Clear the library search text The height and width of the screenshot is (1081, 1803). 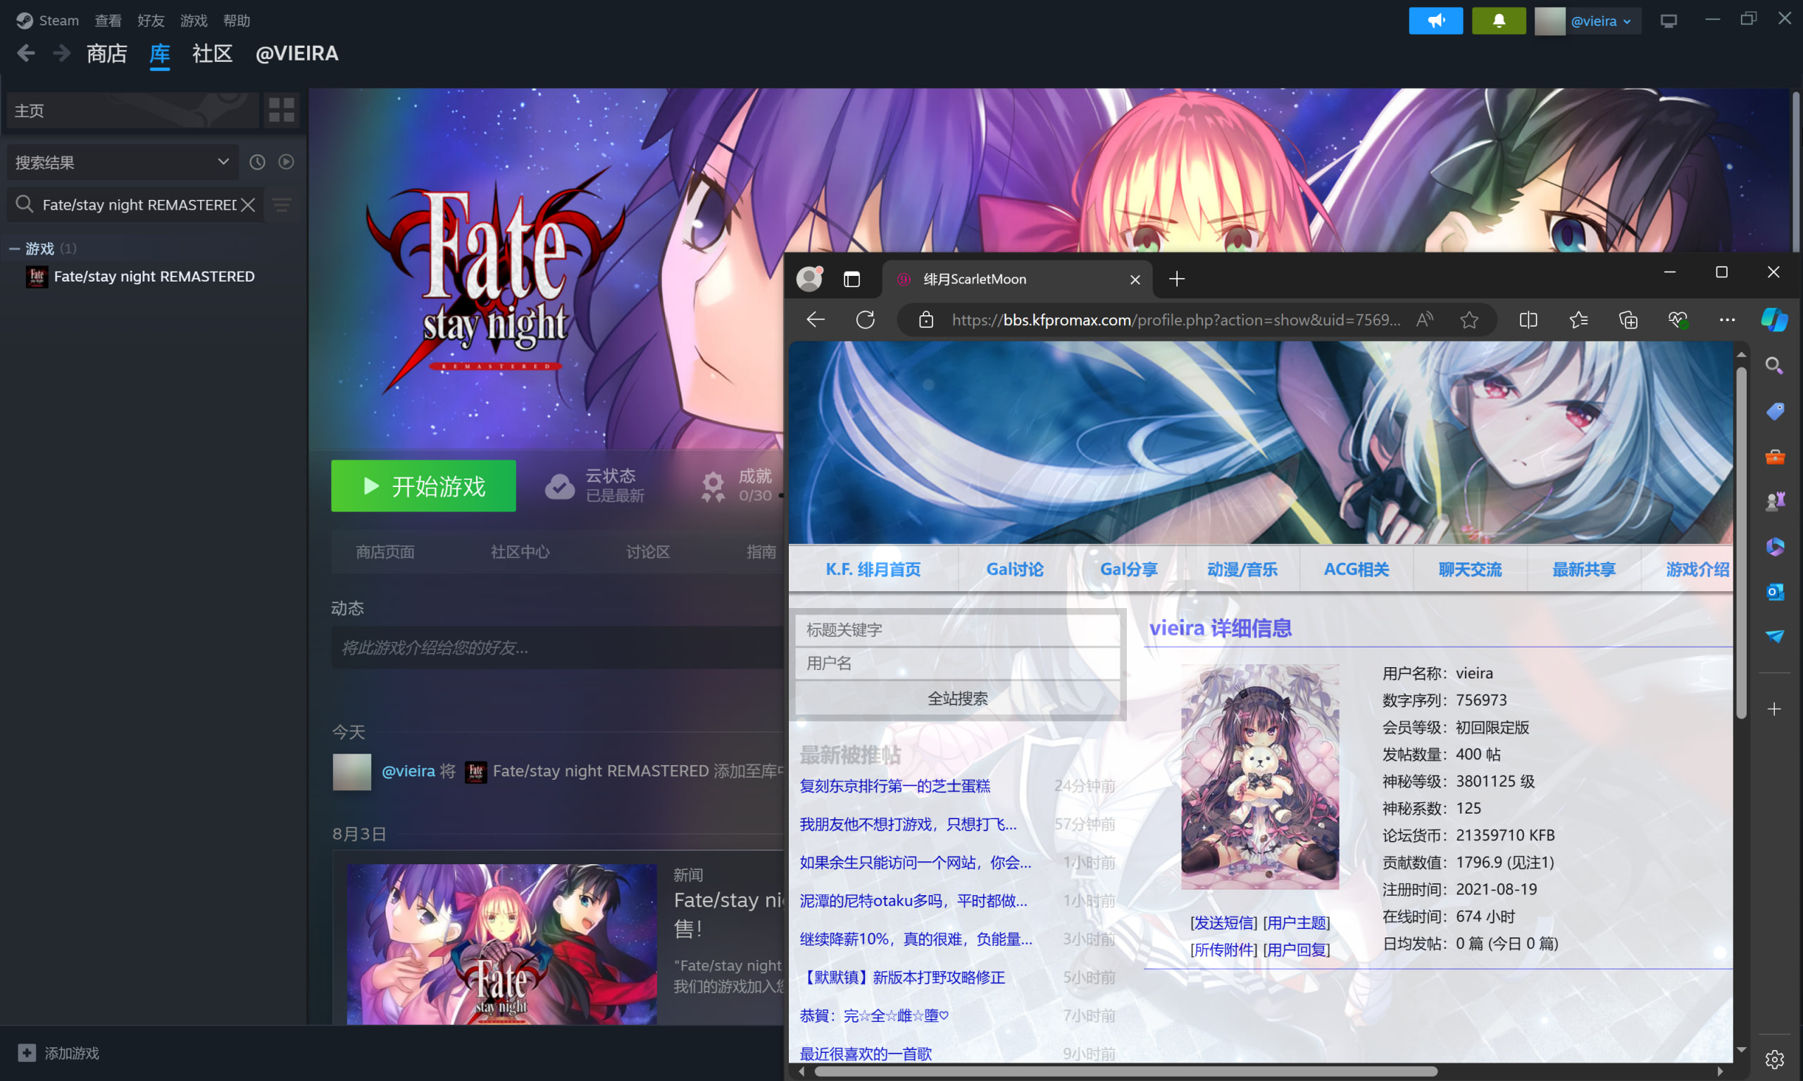pyautogui.click(x=249, y=206)
